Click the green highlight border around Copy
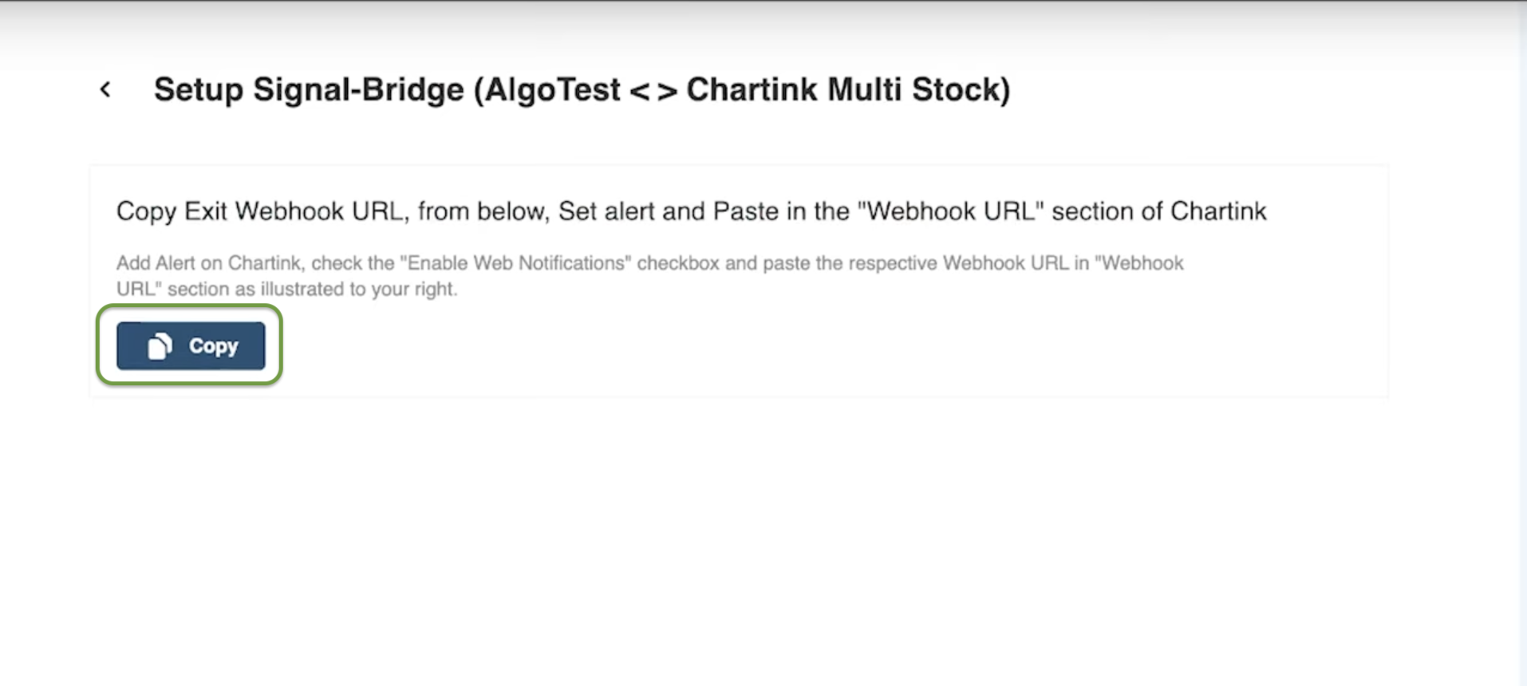This screenshot has height=686, width=1527. pyautogui.click(x=189, y=306)
